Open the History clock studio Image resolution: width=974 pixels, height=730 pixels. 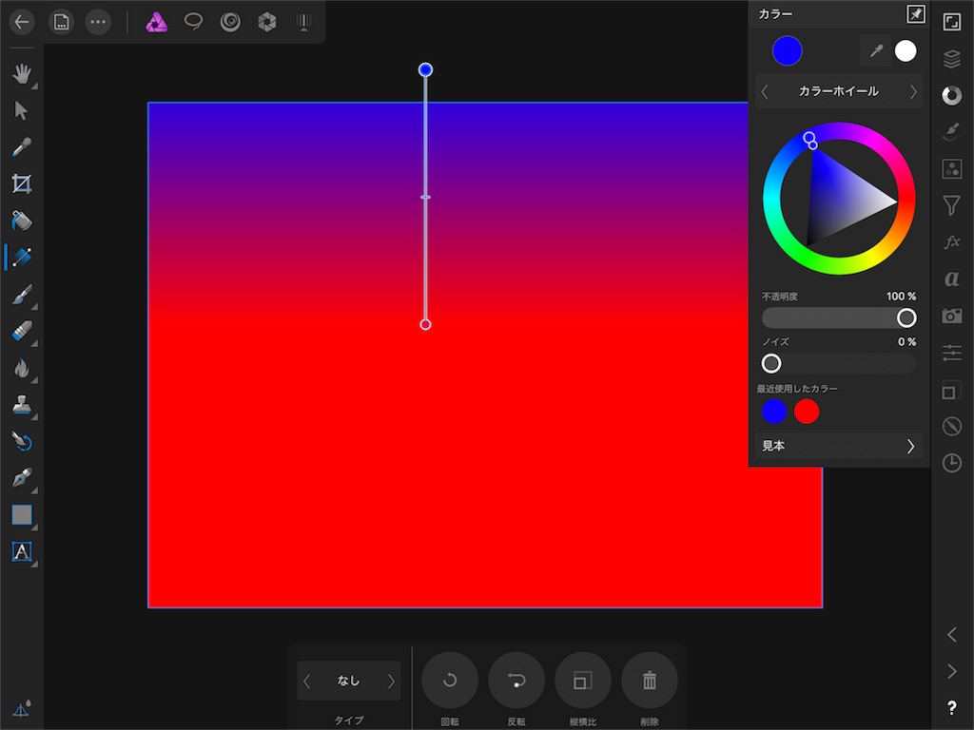[x=951, y=463]
